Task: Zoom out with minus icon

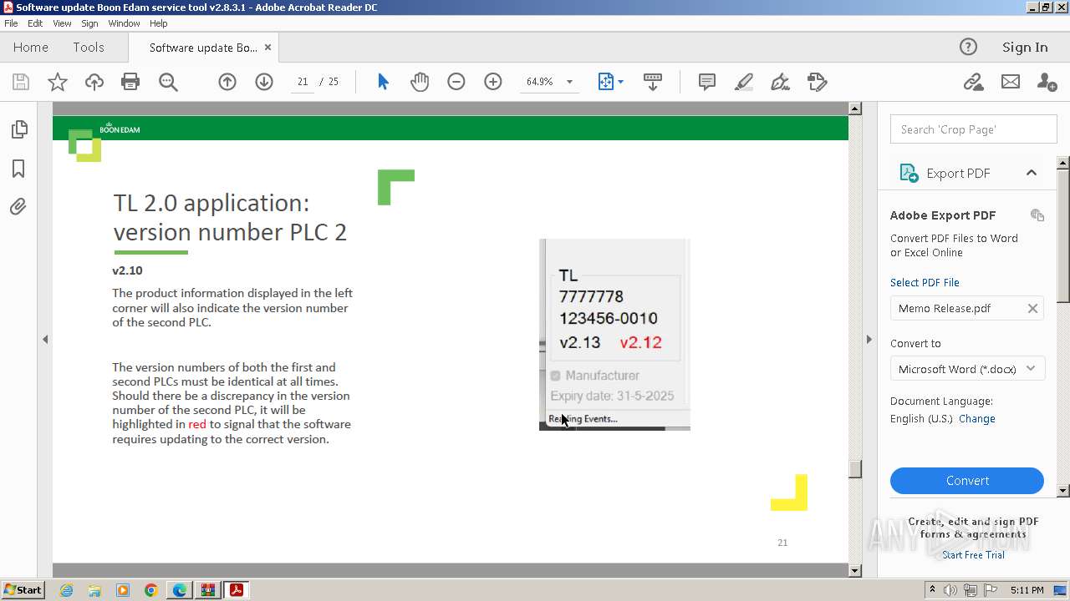Action: [456, 82]
